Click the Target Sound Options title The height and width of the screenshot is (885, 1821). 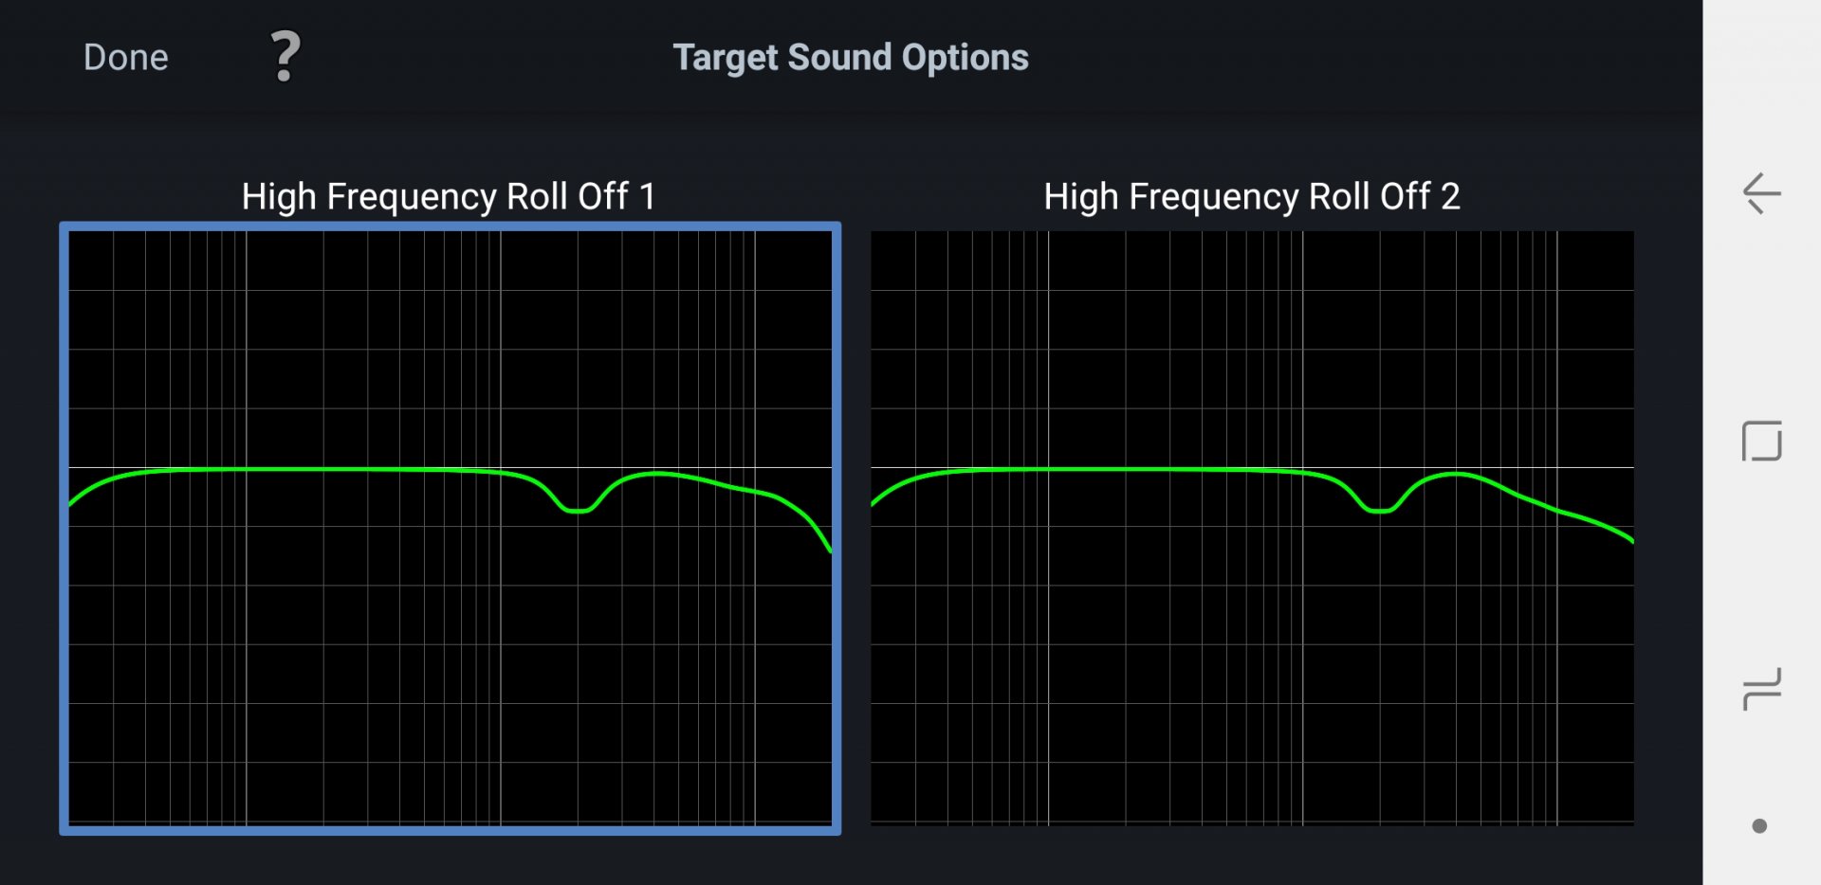pyautogui.click(x=850, y=58)
